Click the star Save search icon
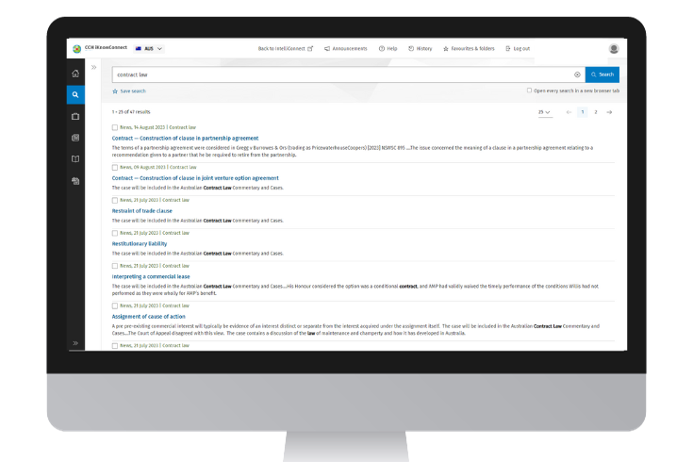Screen dimensions: 693x462 coord(115,91)
